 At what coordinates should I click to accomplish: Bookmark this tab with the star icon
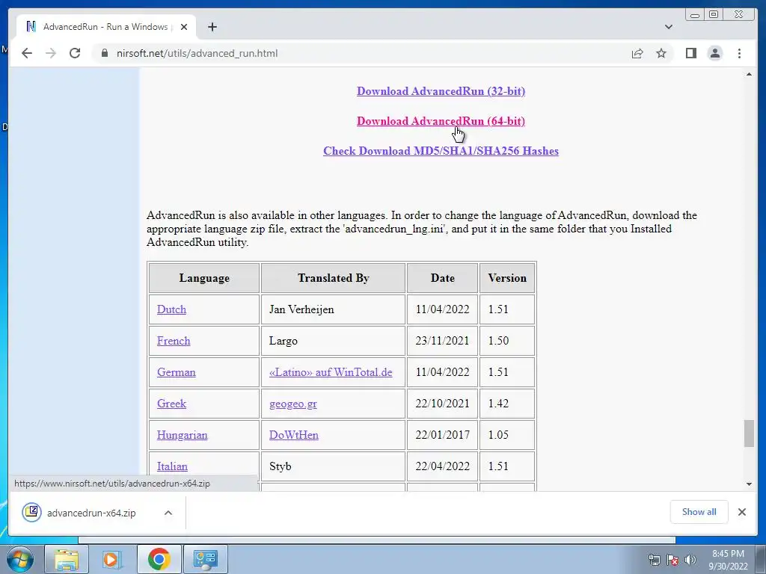661,53
